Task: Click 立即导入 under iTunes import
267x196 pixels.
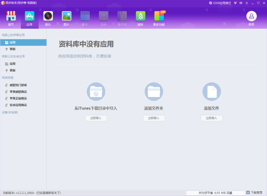Action: 96,118
